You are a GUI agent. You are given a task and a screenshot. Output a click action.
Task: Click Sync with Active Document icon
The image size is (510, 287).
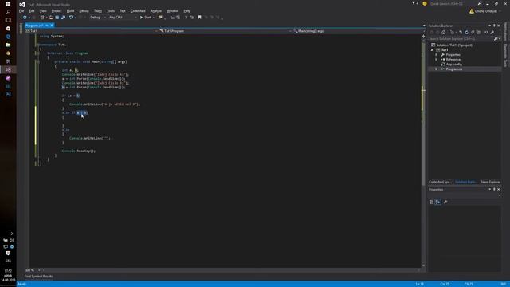pos(461,32)
